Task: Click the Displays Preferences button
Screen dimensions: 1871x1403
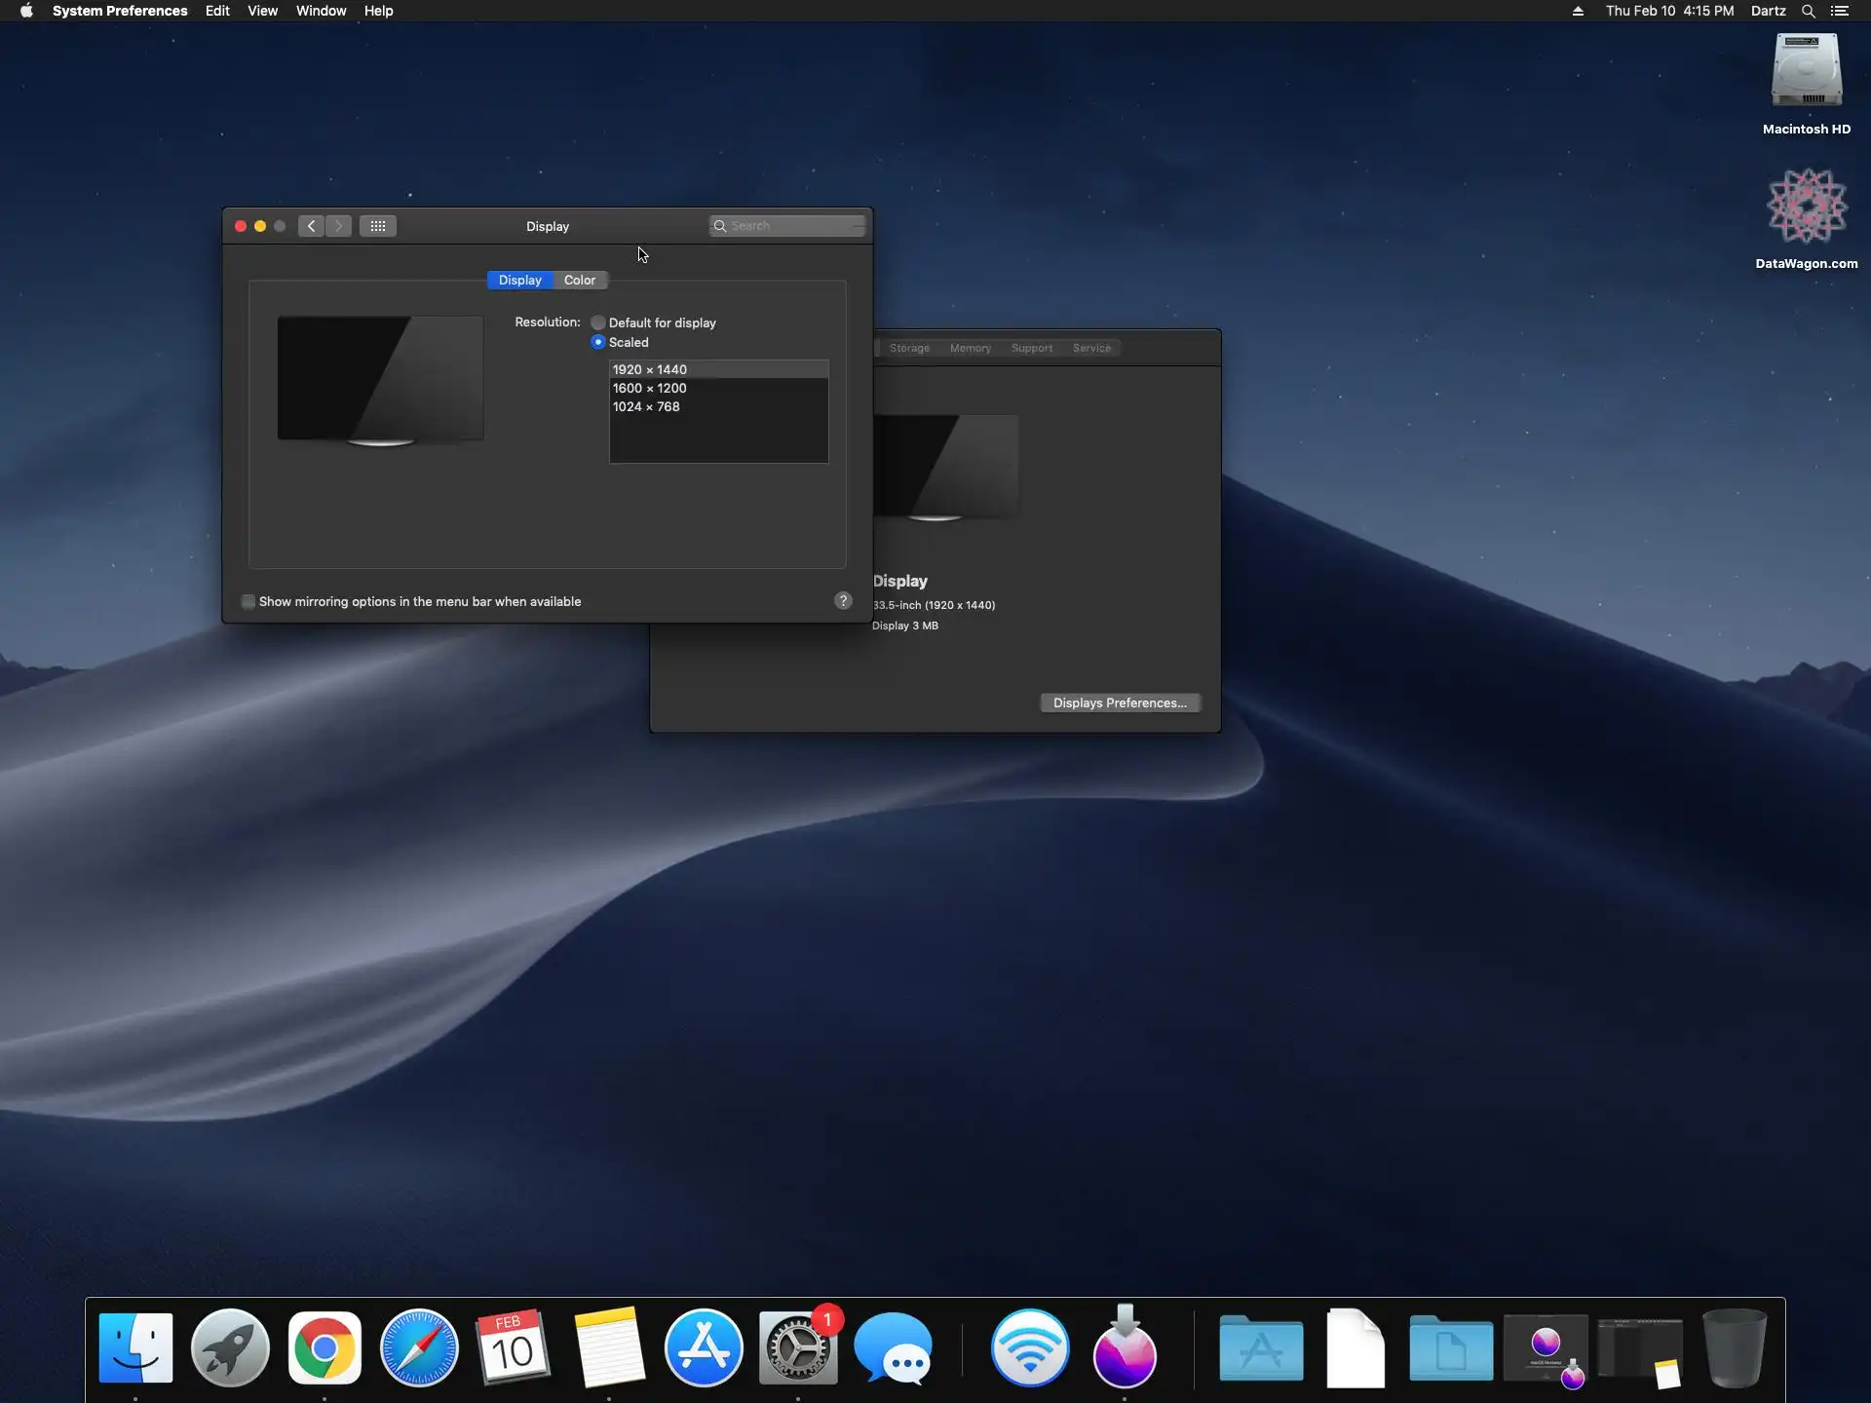Action: pos(1120,702)
